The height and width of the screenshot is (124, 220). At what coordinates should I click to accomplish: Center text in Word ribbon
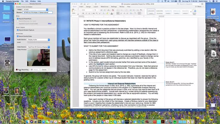tap(121, 13)
